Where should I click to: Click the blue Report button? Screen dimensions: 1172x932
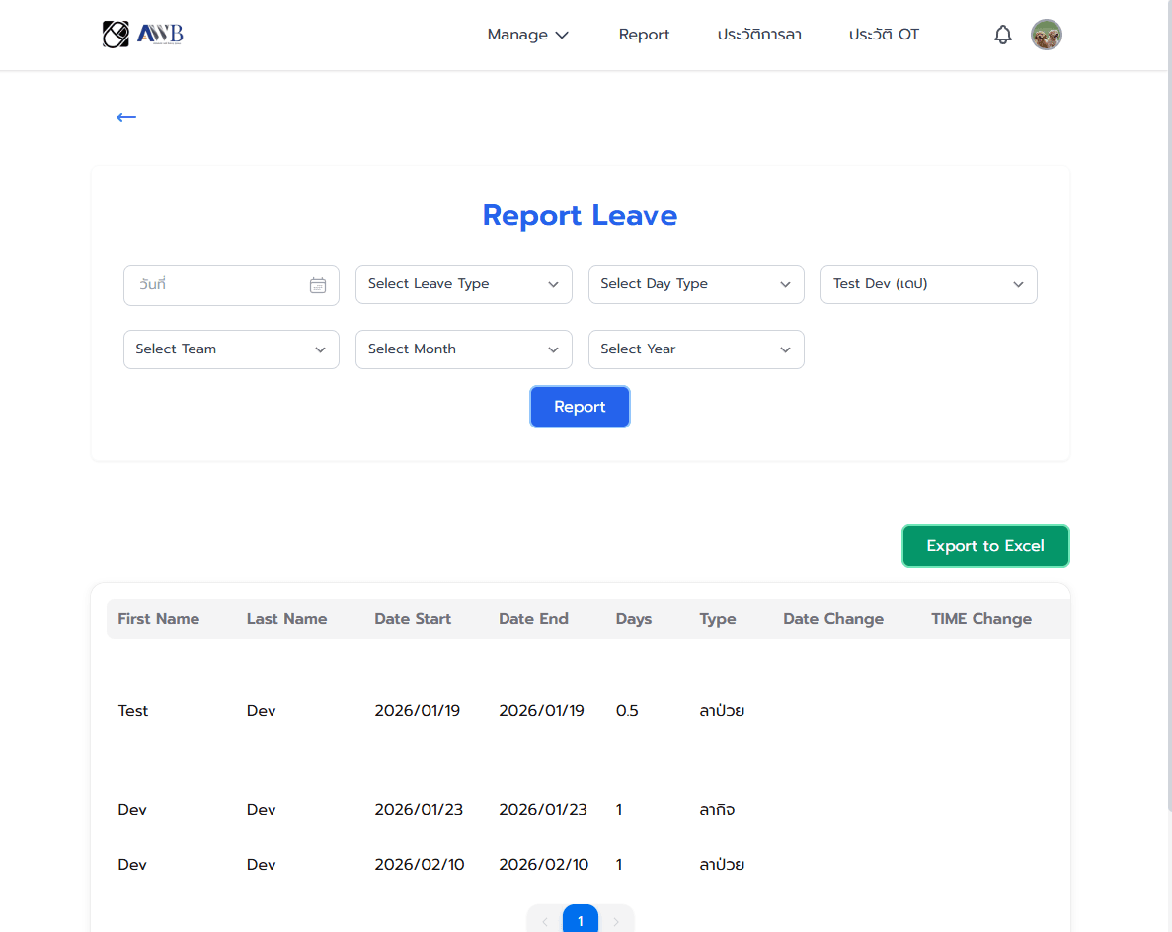coord(580,407)
